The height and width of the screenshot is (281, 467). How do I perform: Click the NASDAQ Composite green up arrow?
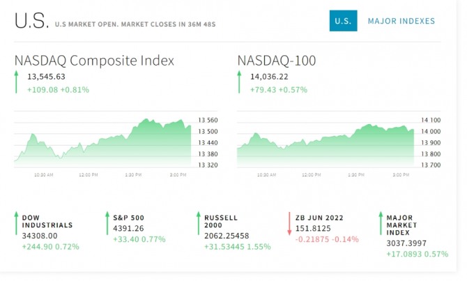coord(16,82)
